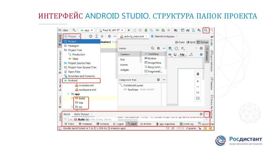This screenshot has height=152, width=272.
Task: Select the pan hand tool in designer
Action: (x=198, y=74)
